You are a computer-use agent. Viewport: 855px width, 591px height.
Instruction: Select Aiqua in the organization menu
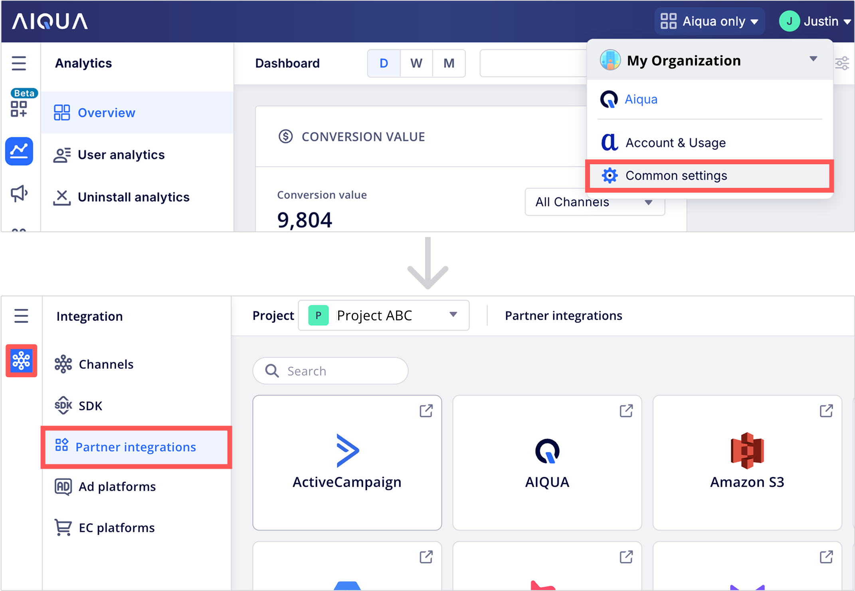click(710, 99)
